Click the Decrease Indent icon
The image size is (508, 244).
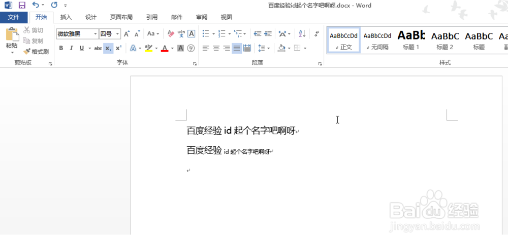pyautogui.click(x=258, y=33)
